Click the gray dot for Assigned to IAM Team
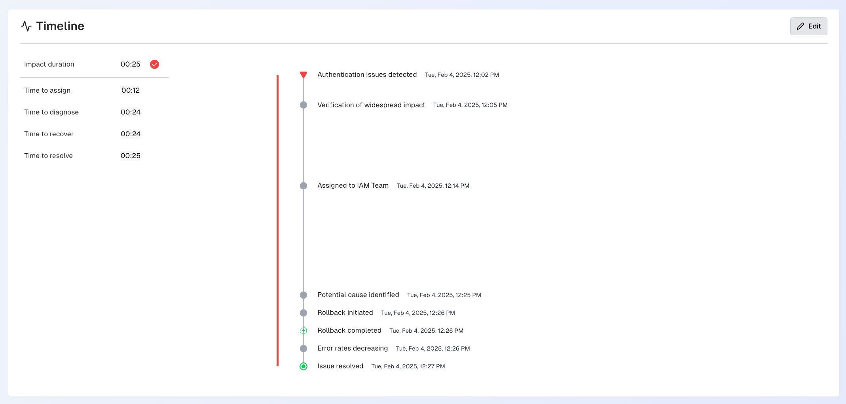 pyautogui.click(x=303, y=185)
